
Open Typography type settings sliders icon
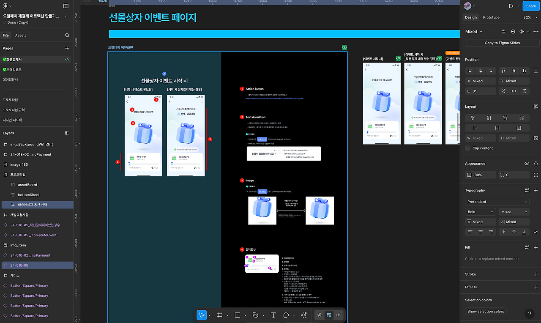[x=536, y=232]
